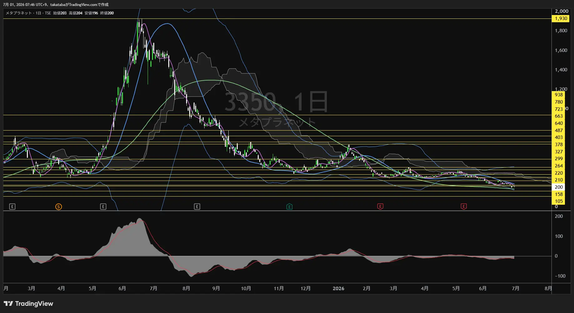Click the 12月 label on the time axis

pyautogui.click(x=306, y=288)
